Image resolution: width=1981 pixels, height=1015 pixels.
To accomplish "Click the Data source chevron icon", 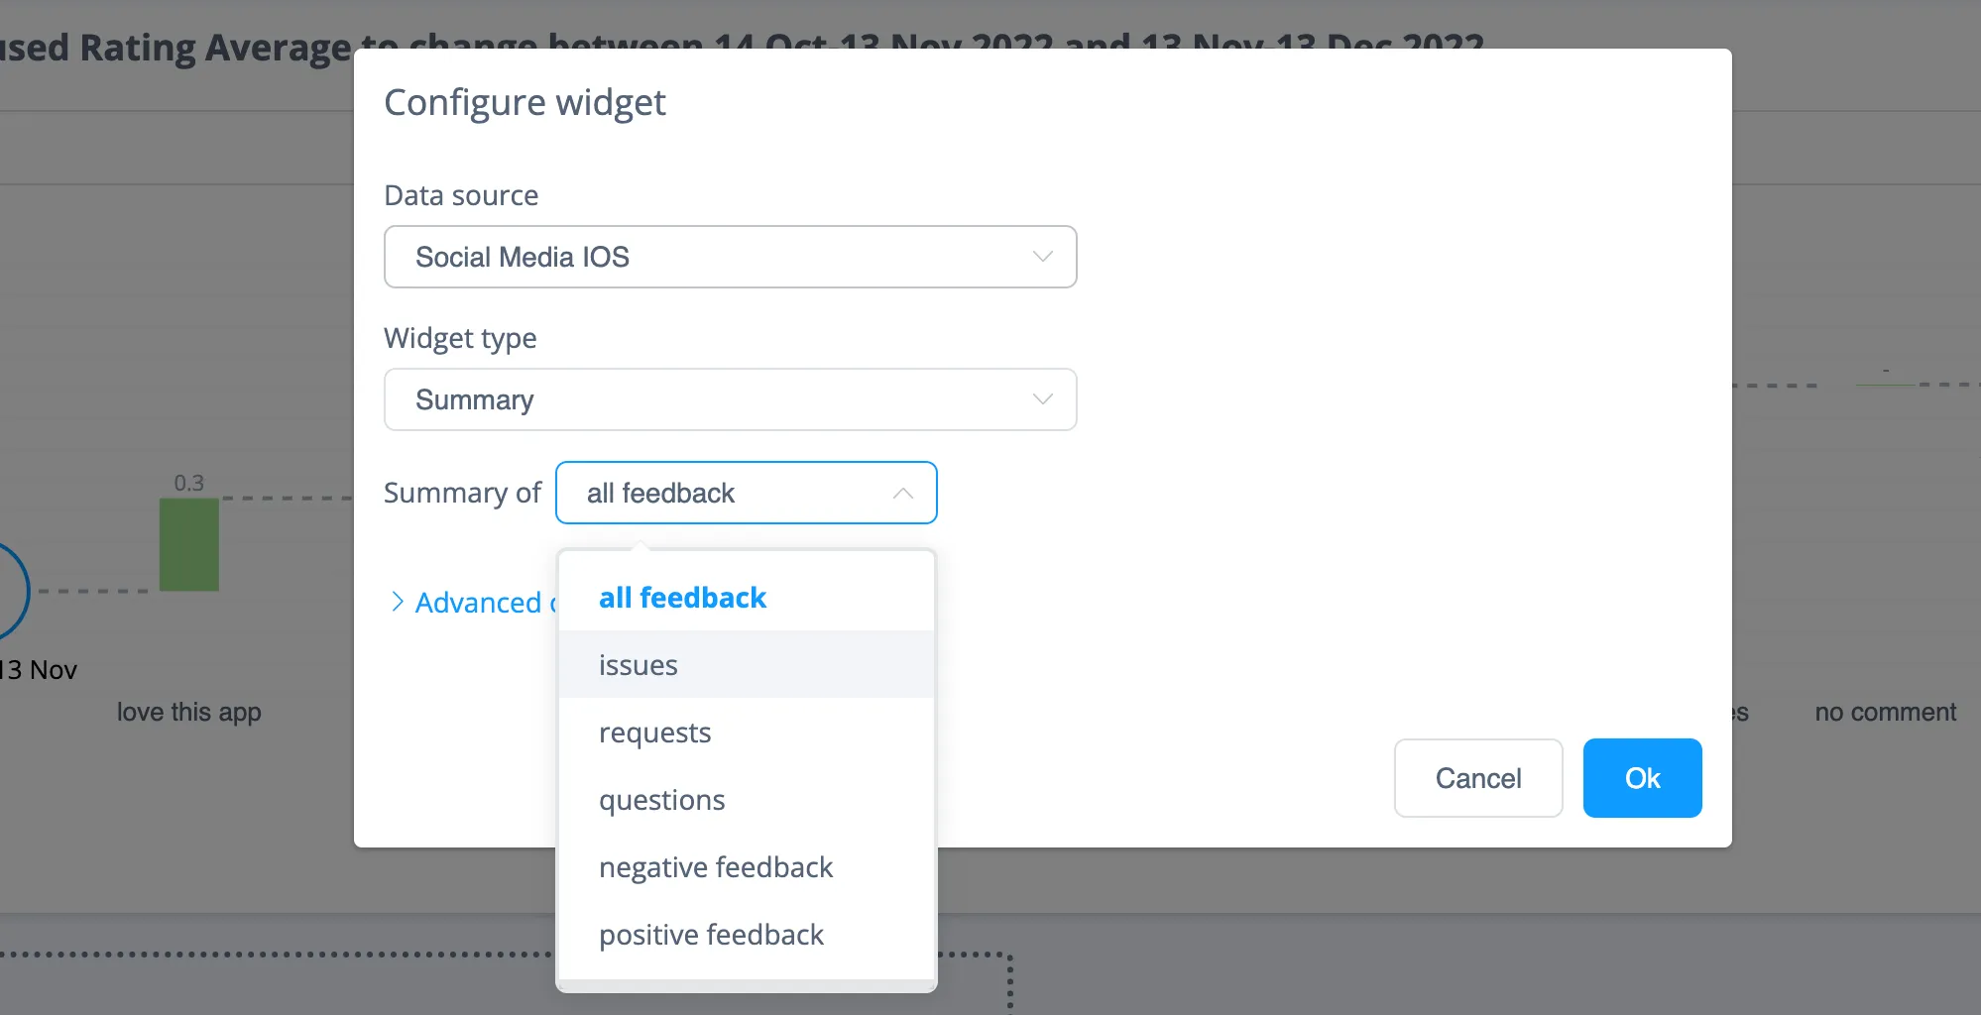I will click(1042, 257).
